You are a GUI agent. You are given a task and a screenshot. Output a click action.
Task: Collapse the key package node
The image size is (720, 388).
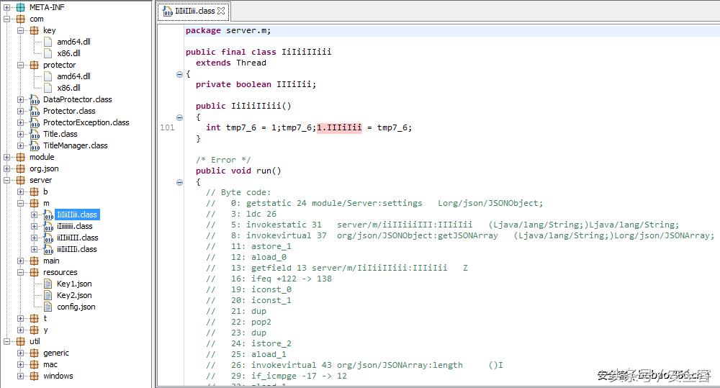(21, 30)
